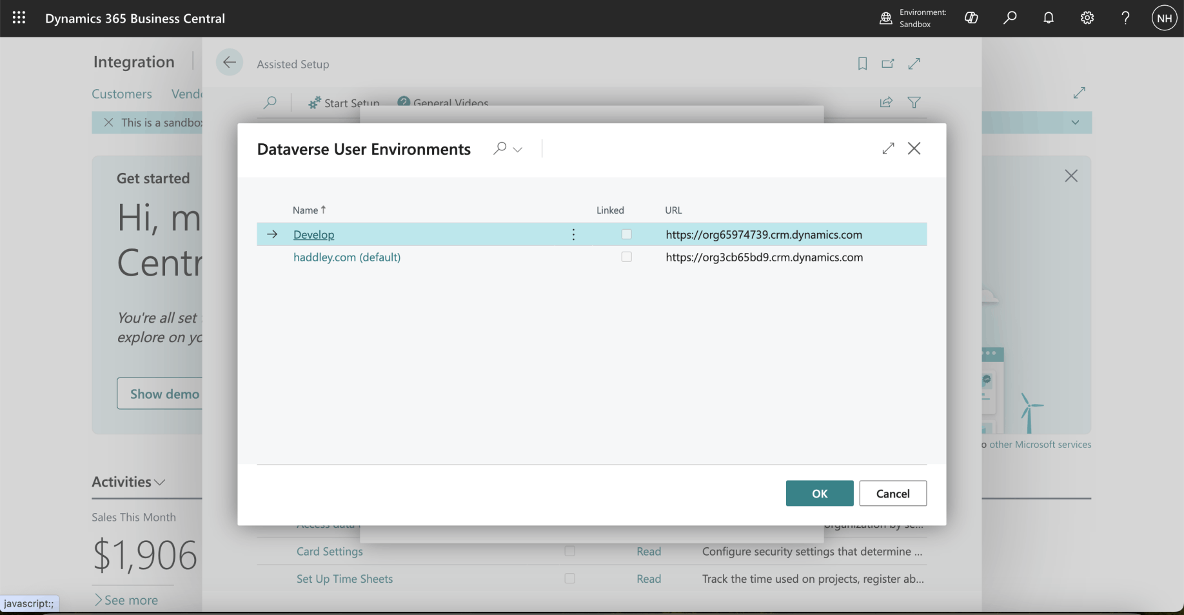Toggle Linked checkbox for haddley.com row

click(626, 257)
